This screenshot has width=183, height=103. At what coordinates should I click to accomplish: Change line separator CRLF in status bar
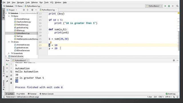(161, 97)
